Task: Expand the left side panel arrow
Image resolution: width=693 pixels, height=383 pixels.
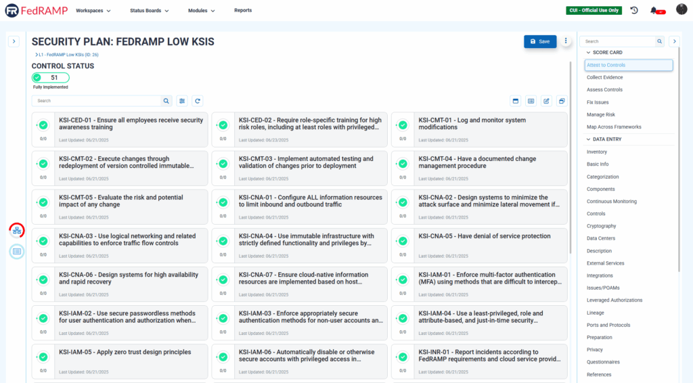Action: tap(14, 41)
